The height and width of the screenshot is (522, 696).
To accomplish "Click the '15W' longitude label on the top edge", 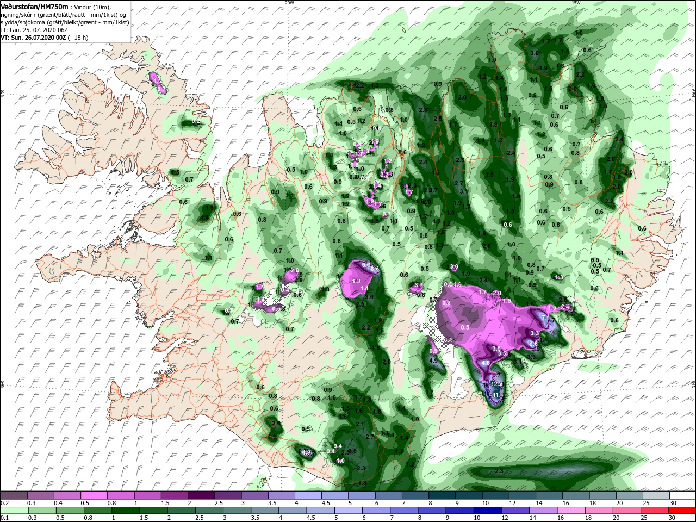I will (x=576, y=3).
